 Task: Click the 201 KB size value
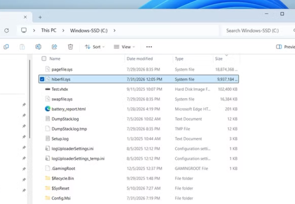231,109
